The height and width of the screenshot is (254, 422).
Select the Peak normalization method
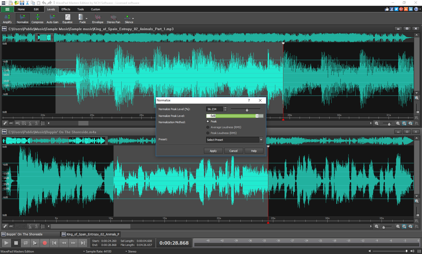coord(208,121)
